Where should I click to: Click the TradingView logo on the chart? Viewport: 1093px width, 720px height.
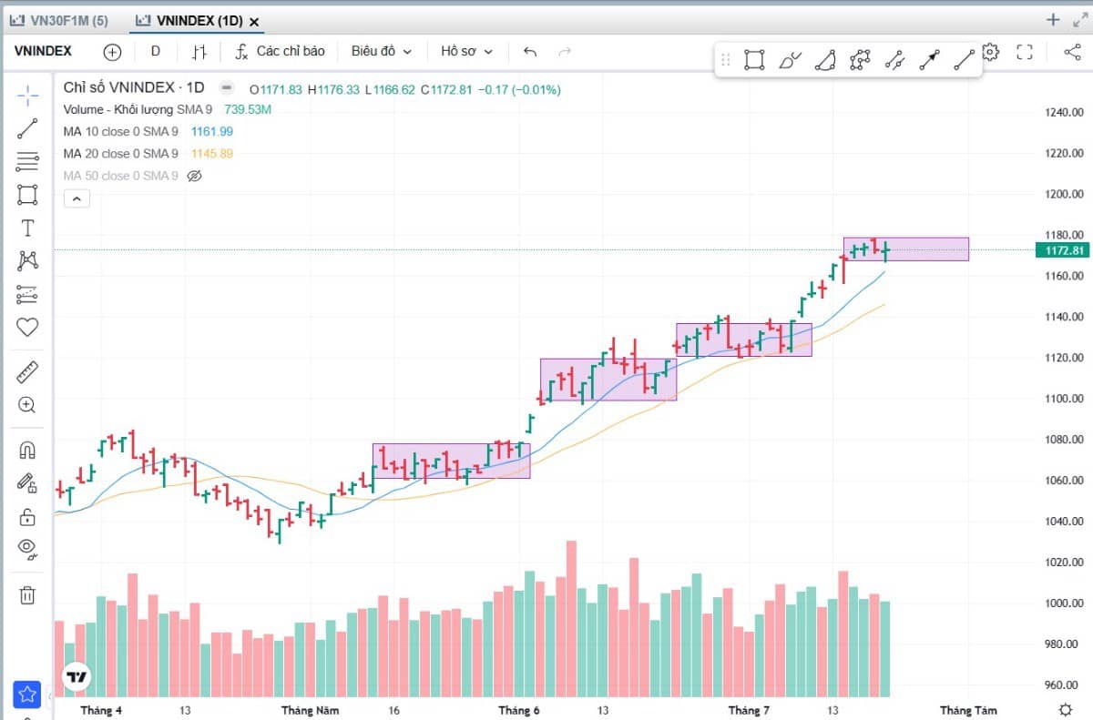(77, 676)
